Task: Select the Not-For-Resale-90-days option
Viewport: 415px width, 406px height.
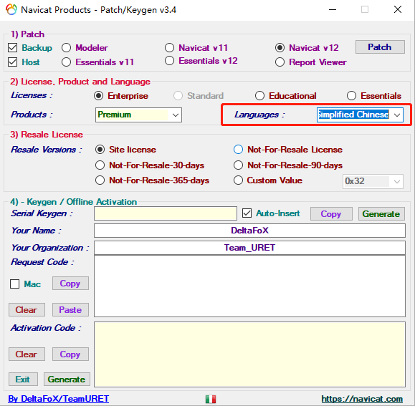Action: (x=238, y=165)
